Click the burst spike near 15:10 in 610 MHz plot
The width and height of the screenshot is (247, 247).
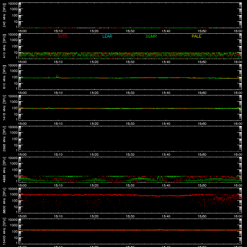coord(57,76)
